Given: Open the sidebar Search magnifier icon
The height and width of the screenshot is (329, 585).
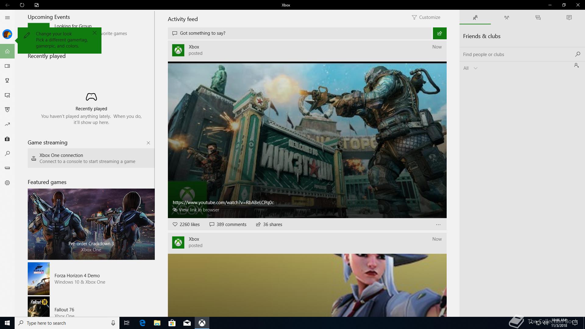Looking at the screenshot, I should point(7,154).
